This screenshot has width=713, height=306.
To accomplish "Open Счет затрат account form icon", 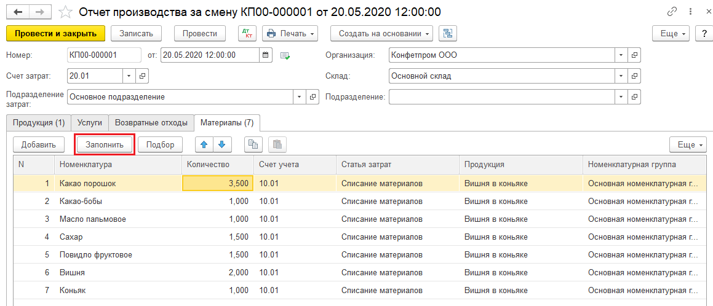I will click(142, 76).
